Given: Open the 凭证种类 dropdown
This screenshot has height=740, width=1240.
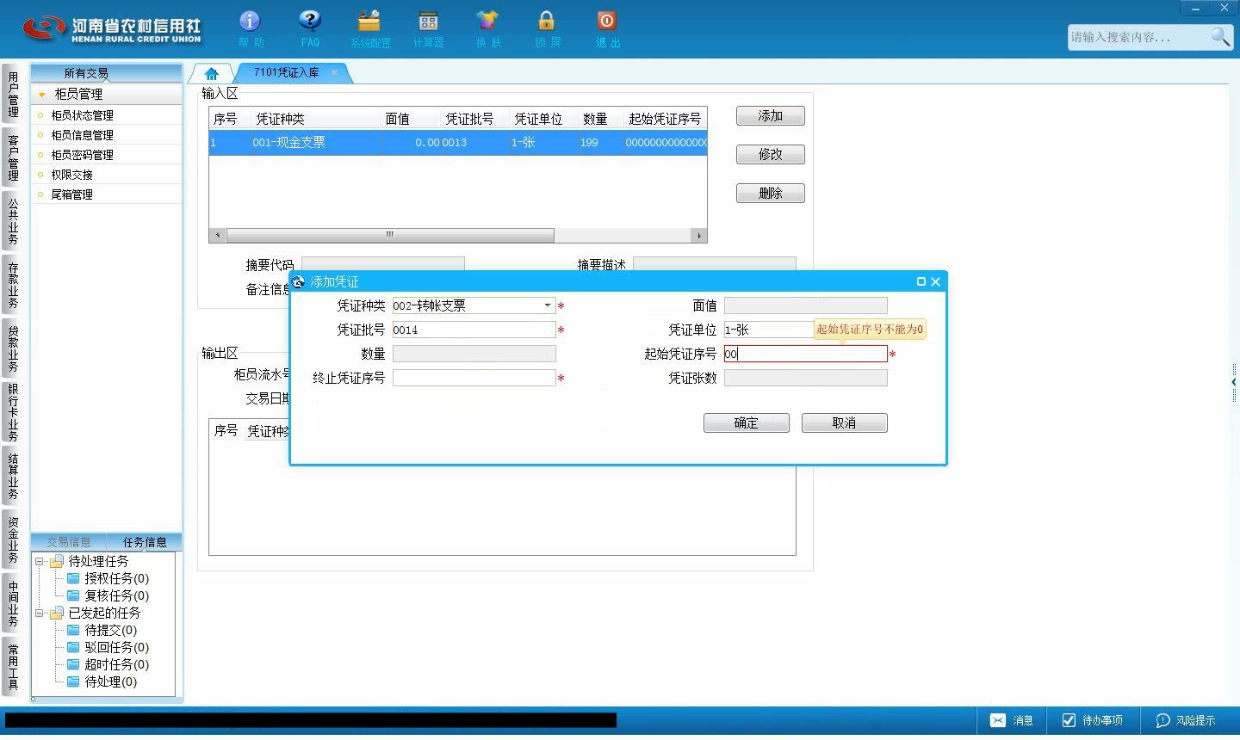Looking at the screenshot, I should (547, 305).
